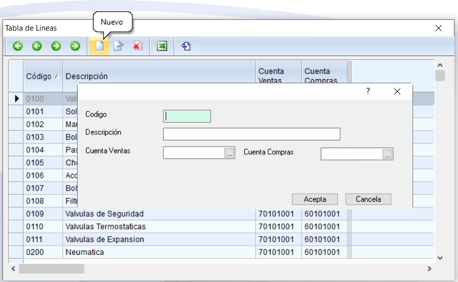Click the edit record pencil icon
The image size is (458, 282).
tap(118, 46)
